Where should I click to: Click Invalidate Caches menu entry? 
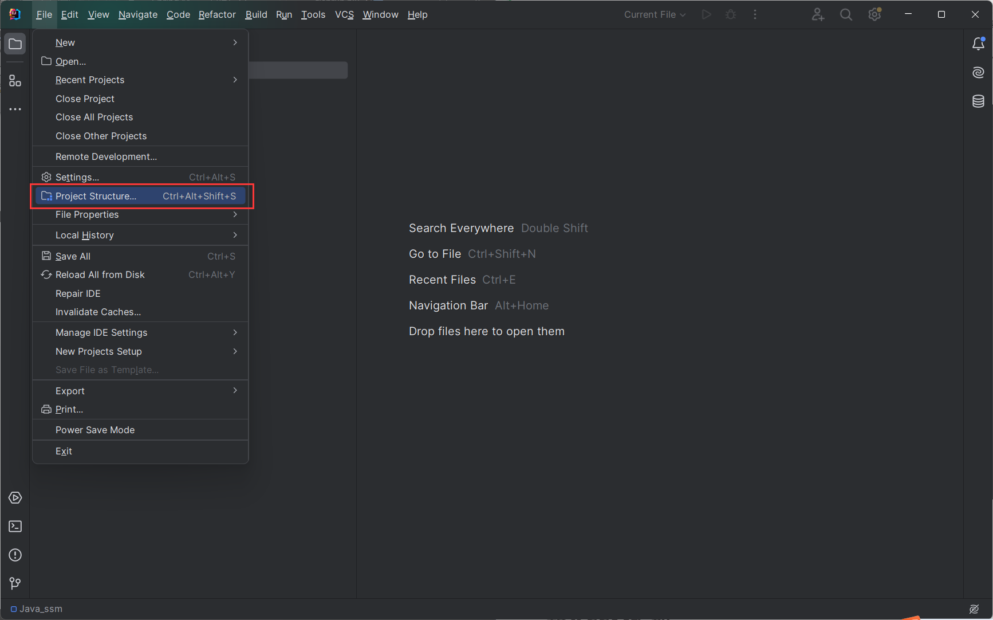[98, 312]
